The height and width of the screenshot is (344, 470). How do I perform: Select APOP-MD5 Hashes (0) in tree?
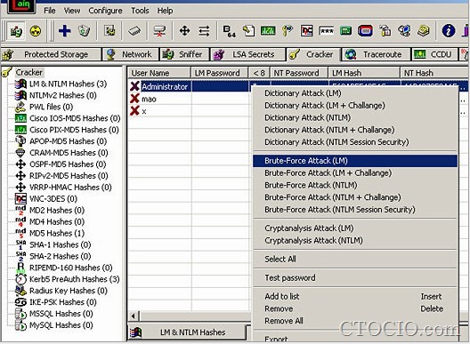[x=68, y=141]
